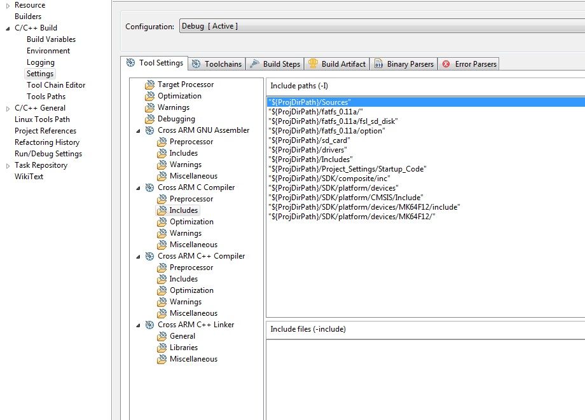This screenshot has width=585, height=420.
Task: Click the C++ Compiler Warnings icon
Action: click(162, 302)
